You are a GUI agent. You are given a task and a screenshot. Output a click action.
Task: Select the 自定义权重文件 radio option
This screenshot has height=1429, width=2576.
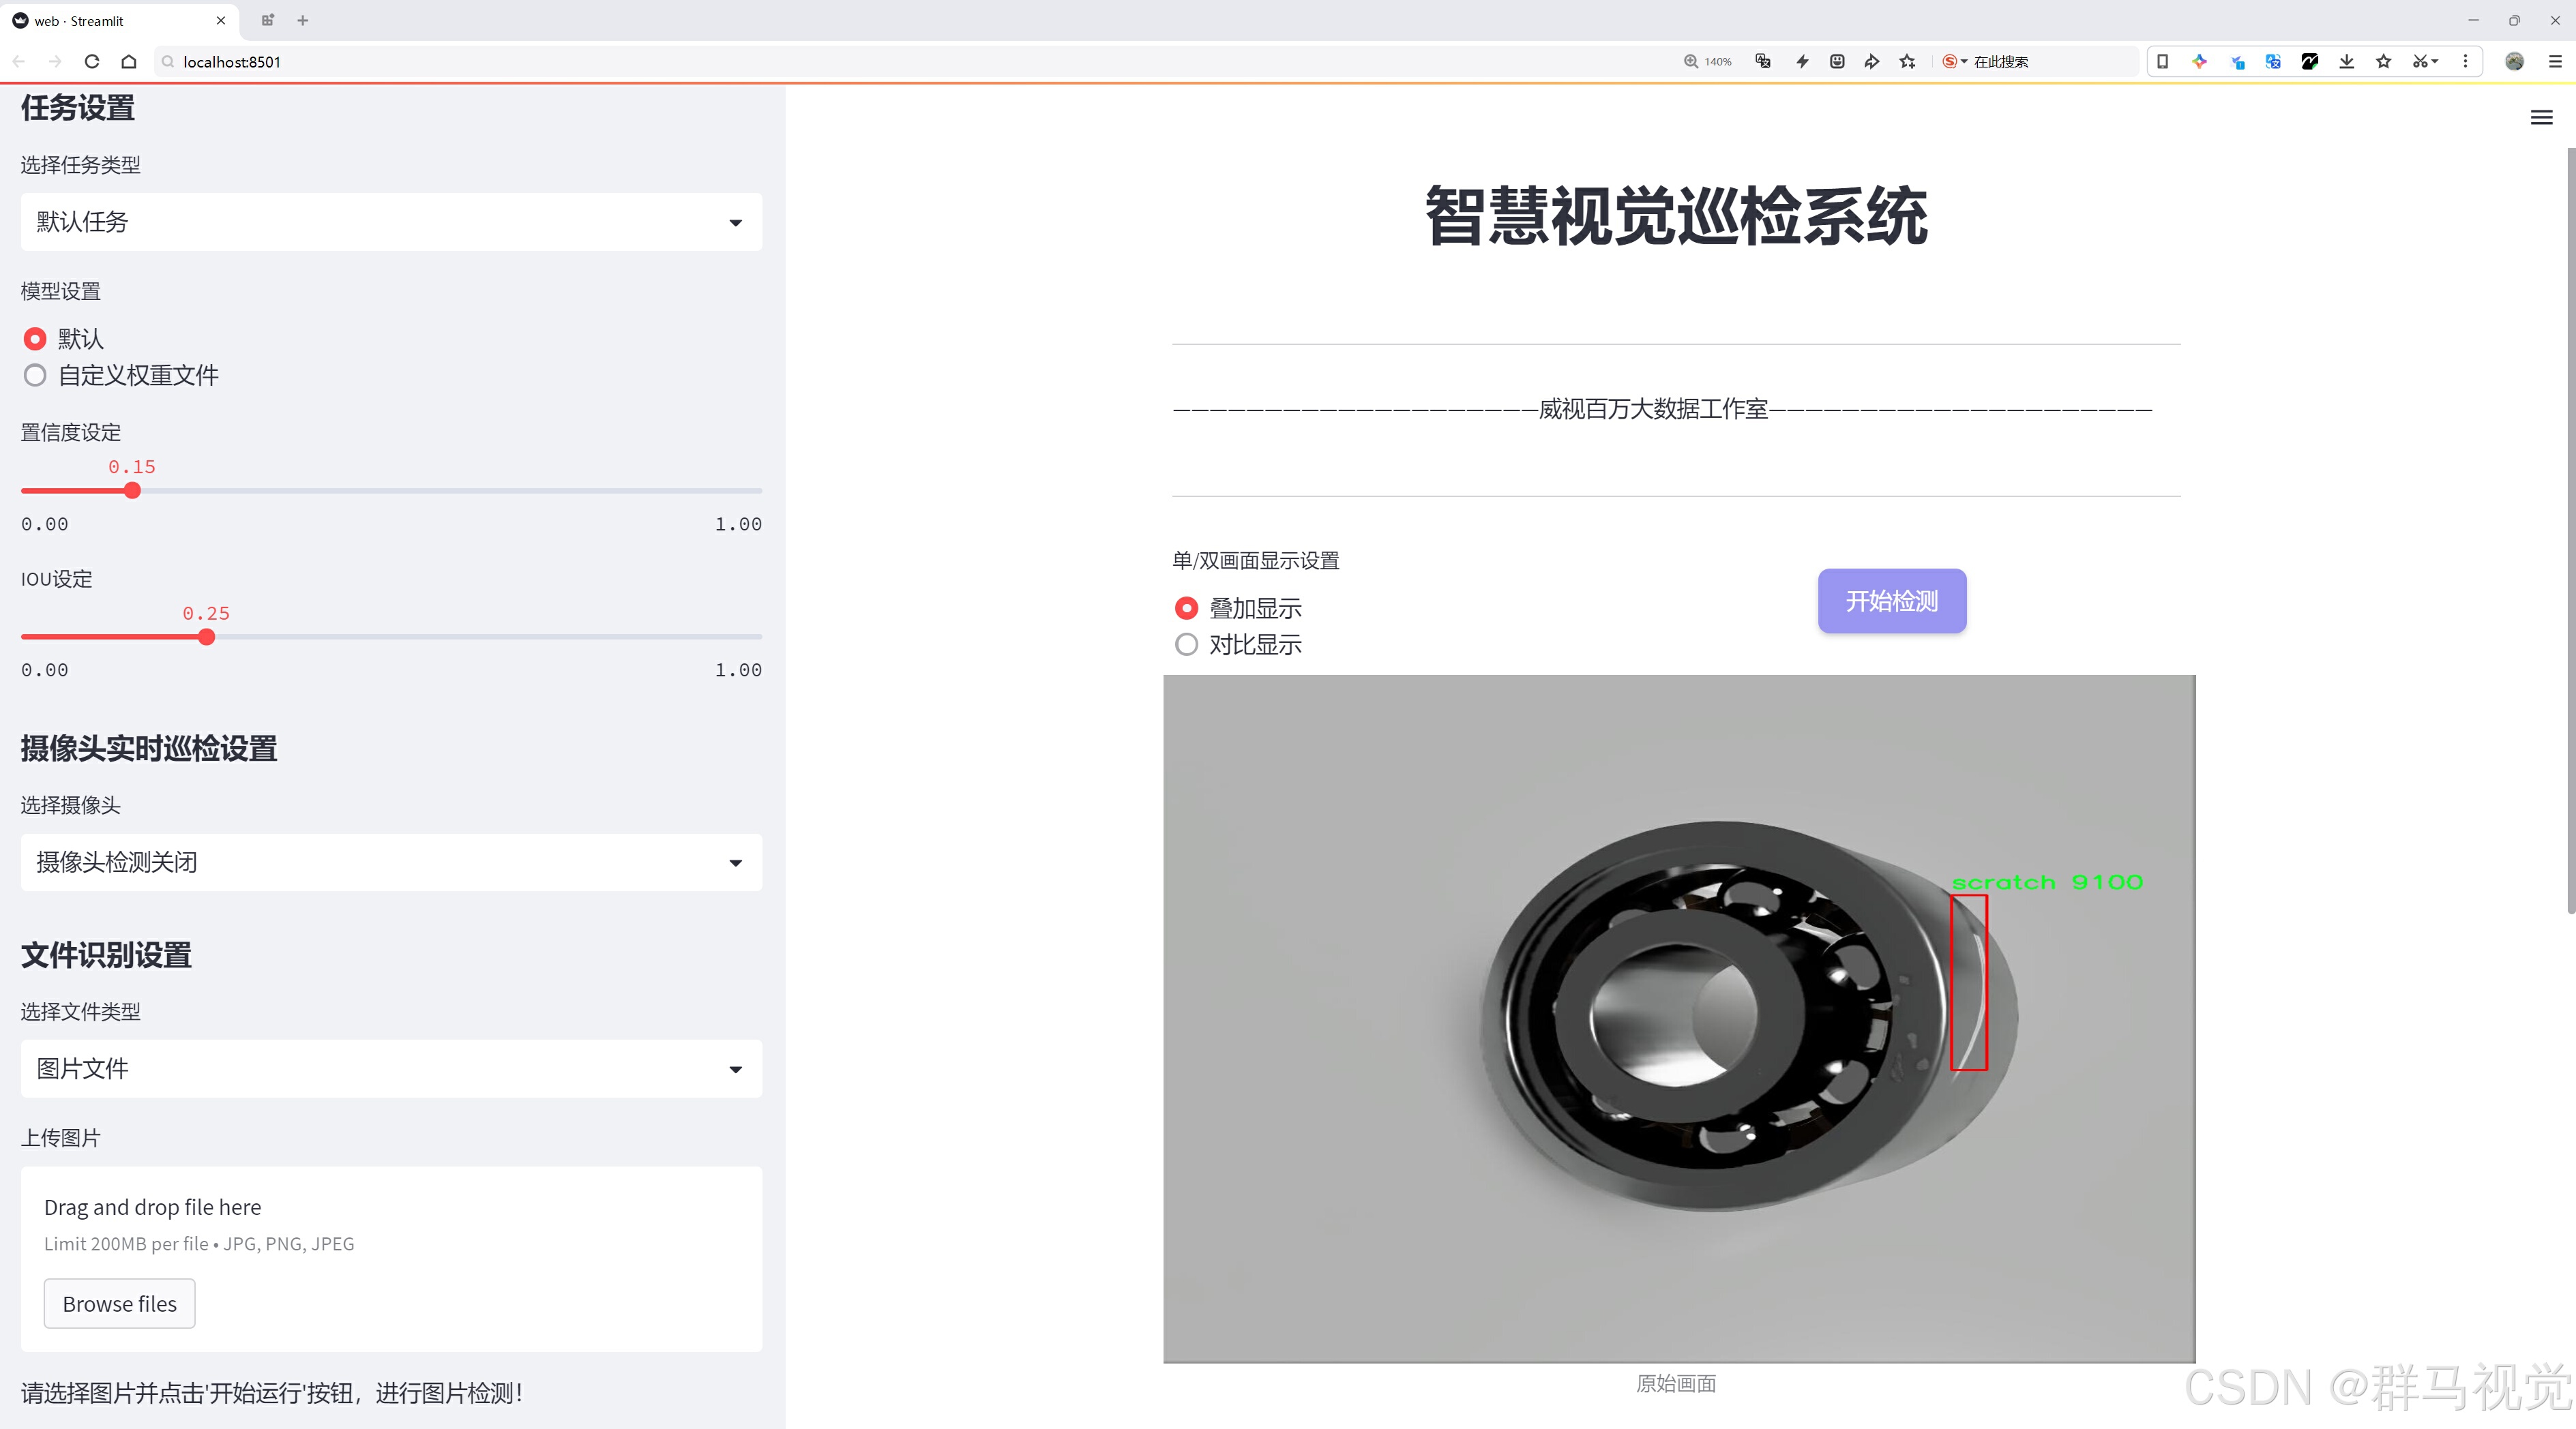point(35,376)
